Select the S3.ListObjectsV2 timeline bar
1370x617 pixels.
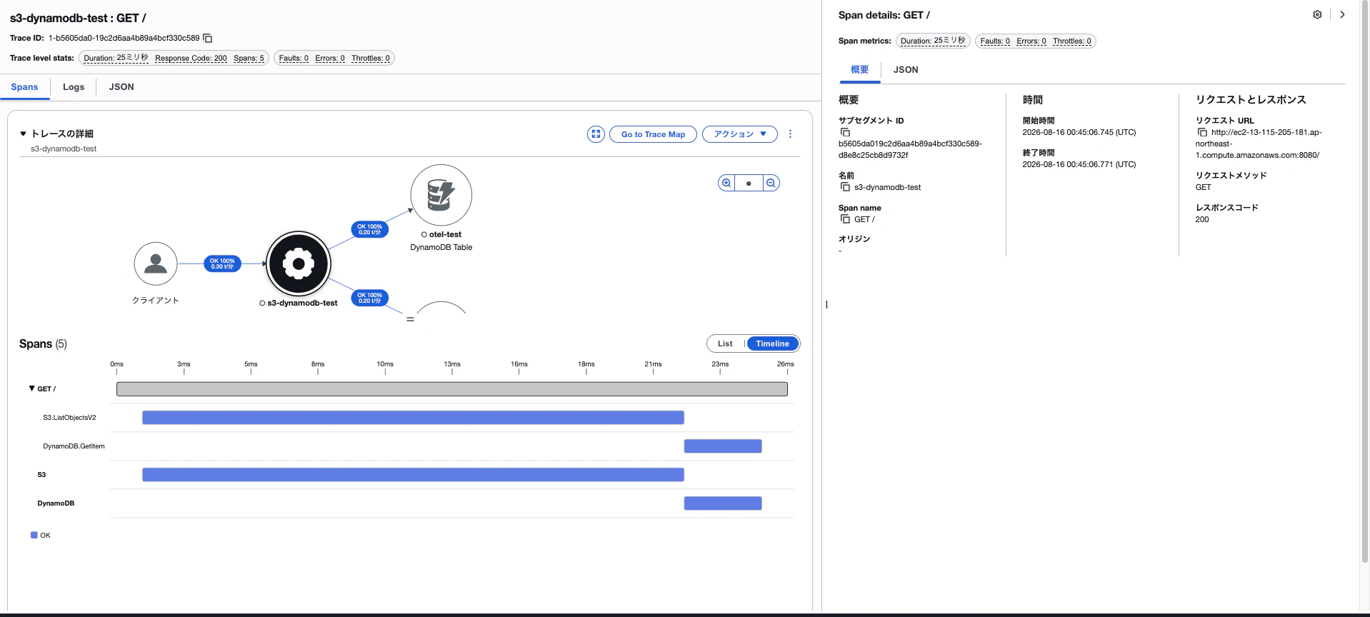[x=413, y=418]
